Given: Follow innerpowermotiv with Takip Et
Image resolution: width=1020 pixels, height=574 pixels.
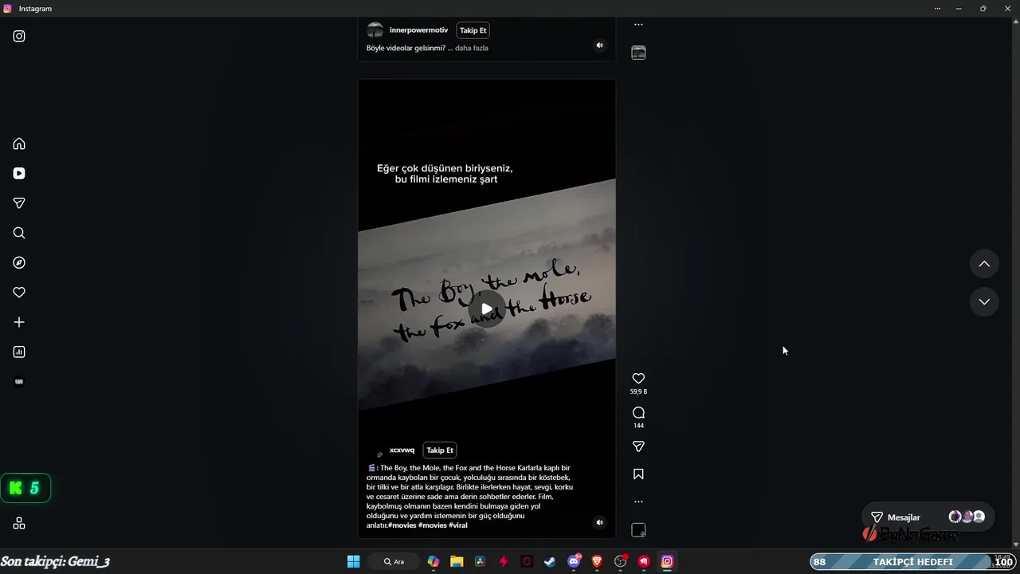Looking at the screenshot, I should pos(473,30).
